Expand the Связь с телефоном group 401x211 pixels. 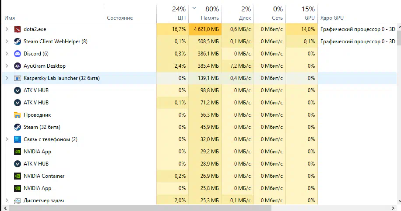(x=7, y=139)
